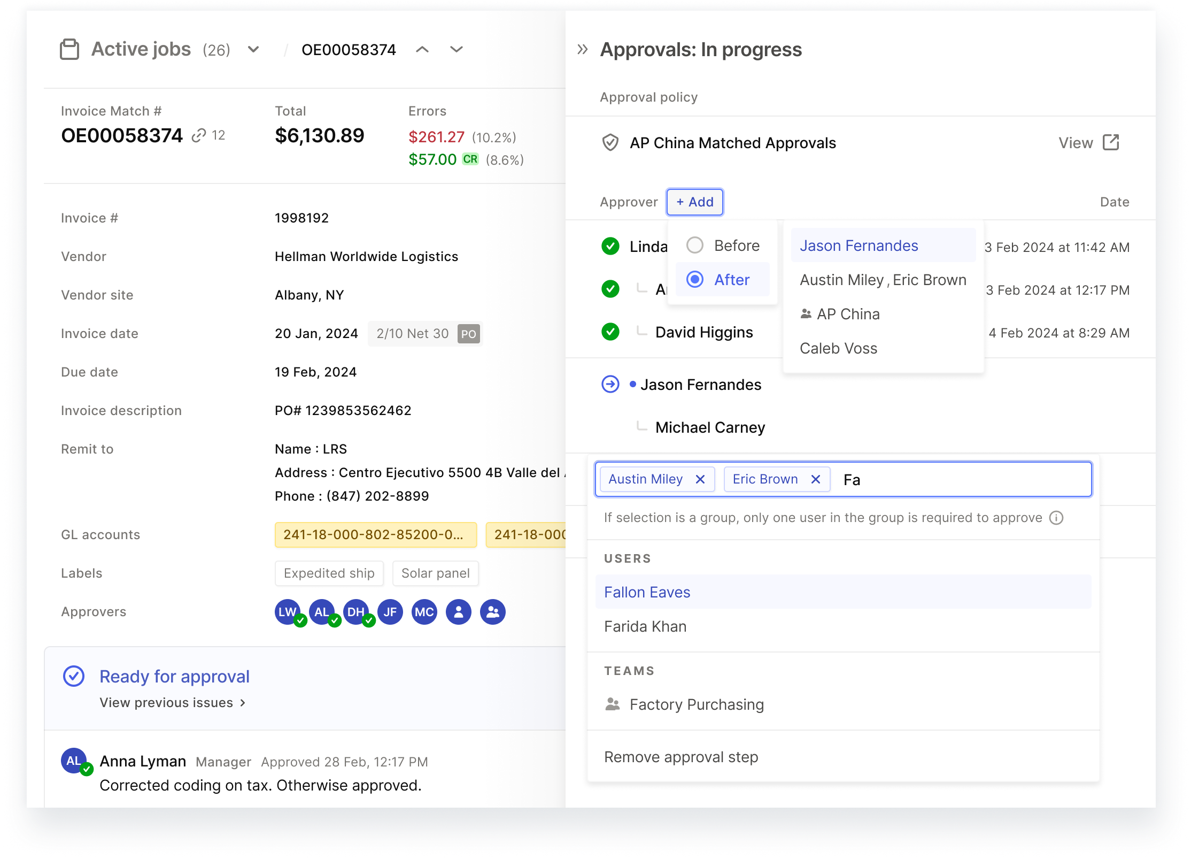Click the linked documents icon beside 12
Viewport: 1191px width, 859px height.
click(x=199, y=135)
